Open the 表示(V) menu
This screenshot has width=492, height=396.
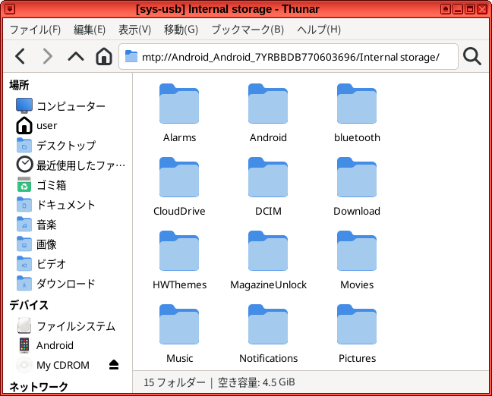[134, 30]
